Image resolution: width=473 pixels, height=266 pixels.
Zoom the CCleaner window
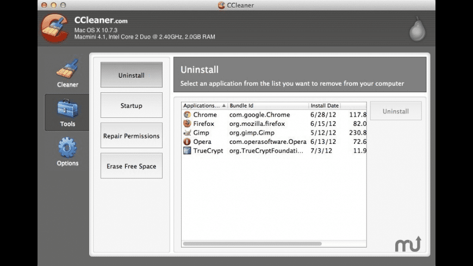click(63, 5)
